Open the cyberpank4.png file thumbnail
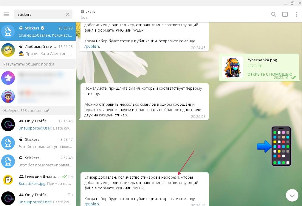The image size is (302, 206). [233, 67]
